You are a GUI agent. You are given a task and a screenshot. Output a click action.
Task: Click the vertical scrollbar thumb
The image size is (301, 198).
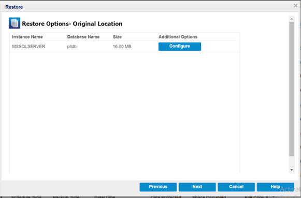click(x=292, y=89)
